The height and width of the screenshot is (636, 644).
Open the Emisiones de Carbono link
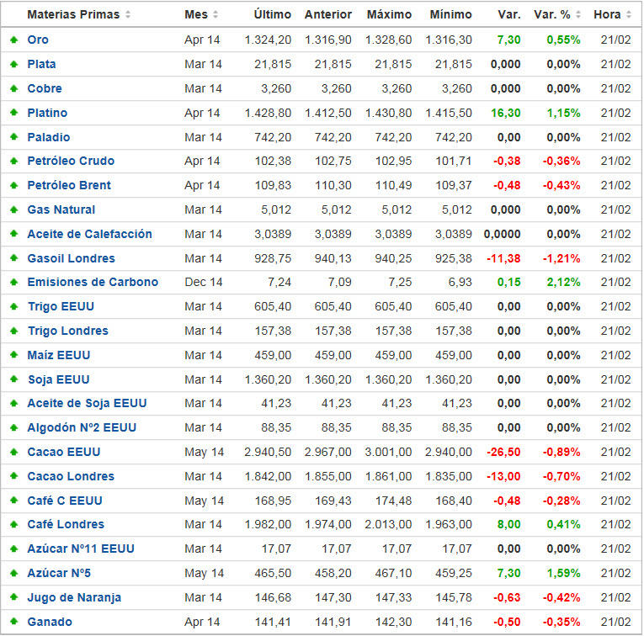click(93, 283)
